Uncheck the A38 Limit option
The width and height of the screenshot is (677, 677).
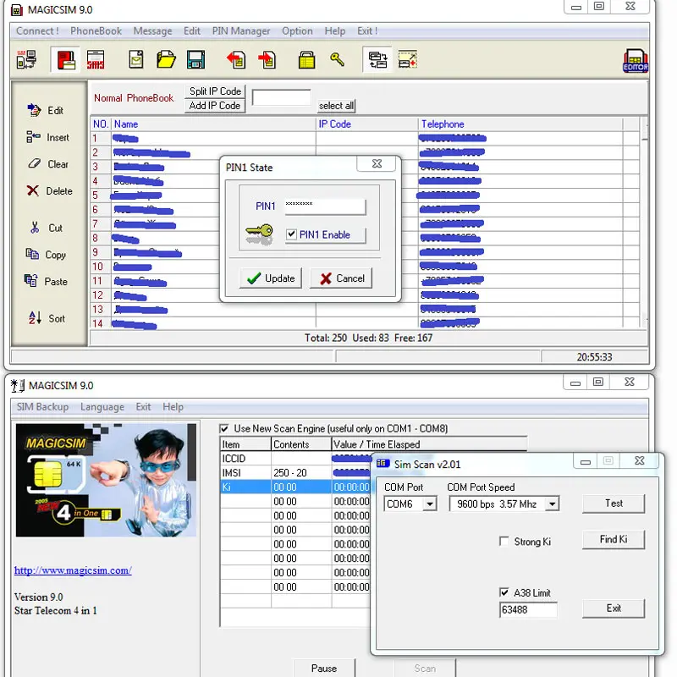[x=504, y=593]
